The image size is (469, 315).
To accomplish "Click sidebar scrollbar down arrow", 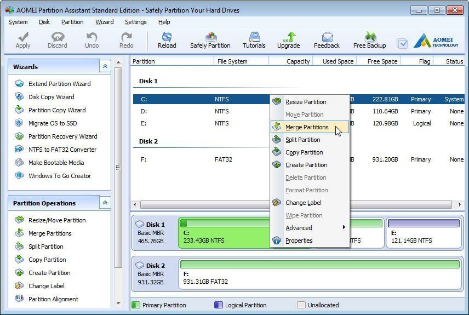I will (x=118, y=303).
